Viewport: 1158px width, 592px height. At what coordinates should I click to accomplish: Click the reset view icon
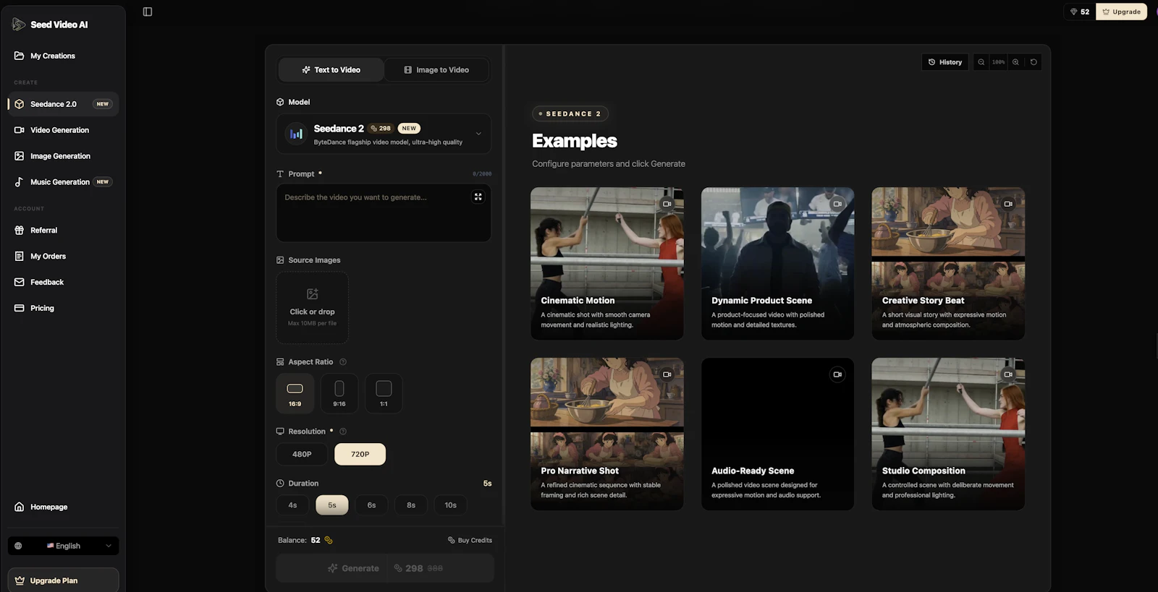tap(1034, 62)
